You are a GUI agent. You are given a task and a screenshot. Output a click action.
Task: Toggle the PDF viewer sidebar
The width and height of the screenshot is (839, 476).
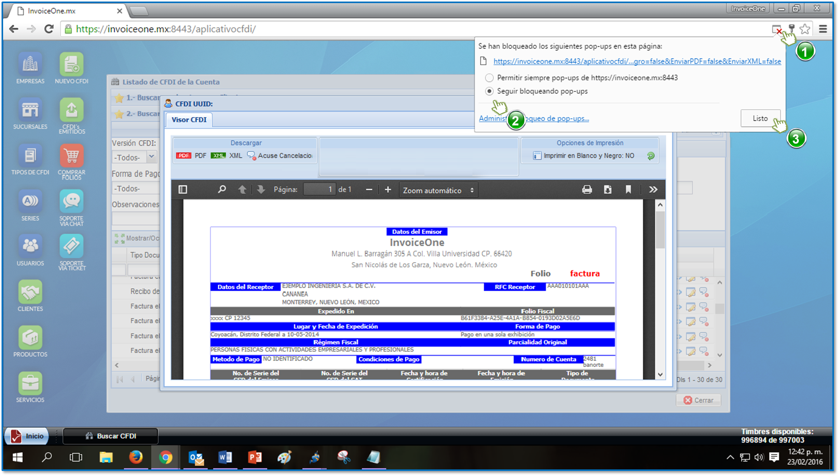tap(183, 189)
